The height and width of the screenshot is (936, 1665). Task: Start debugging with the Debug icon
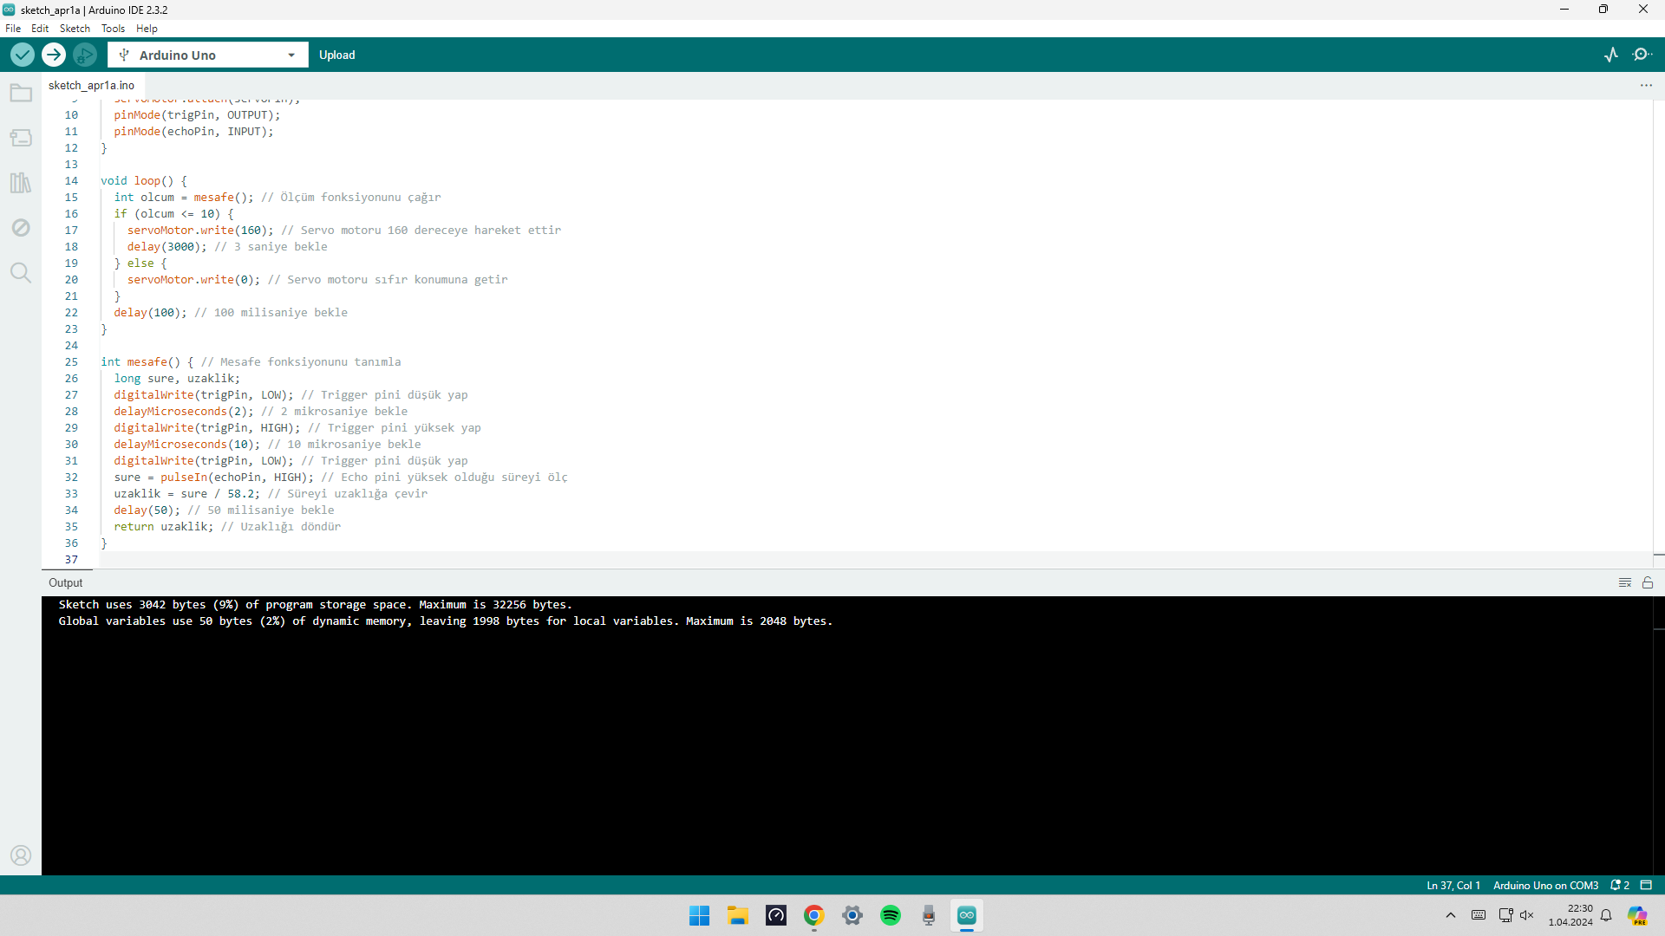pos(84,55)
